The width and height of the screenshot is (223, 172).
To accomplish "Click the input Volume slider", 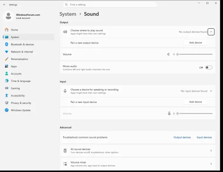I will [x=194, y=113].
